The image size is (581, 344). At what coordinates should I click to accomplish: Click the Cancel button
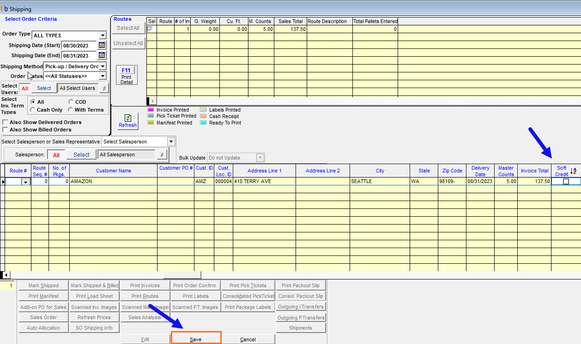[x=248, y=339]
